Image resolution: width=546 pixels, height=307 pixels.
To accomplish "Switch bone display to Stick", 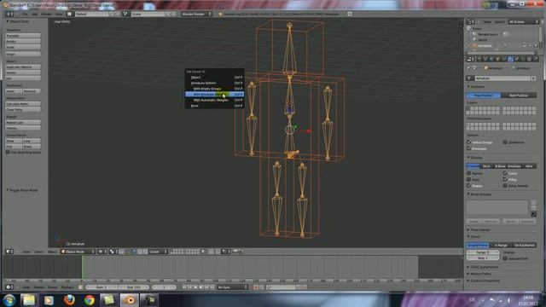I will click(x=486, y=166).
